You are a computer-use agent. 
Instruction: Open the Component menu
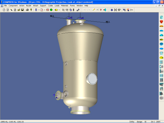13,6
